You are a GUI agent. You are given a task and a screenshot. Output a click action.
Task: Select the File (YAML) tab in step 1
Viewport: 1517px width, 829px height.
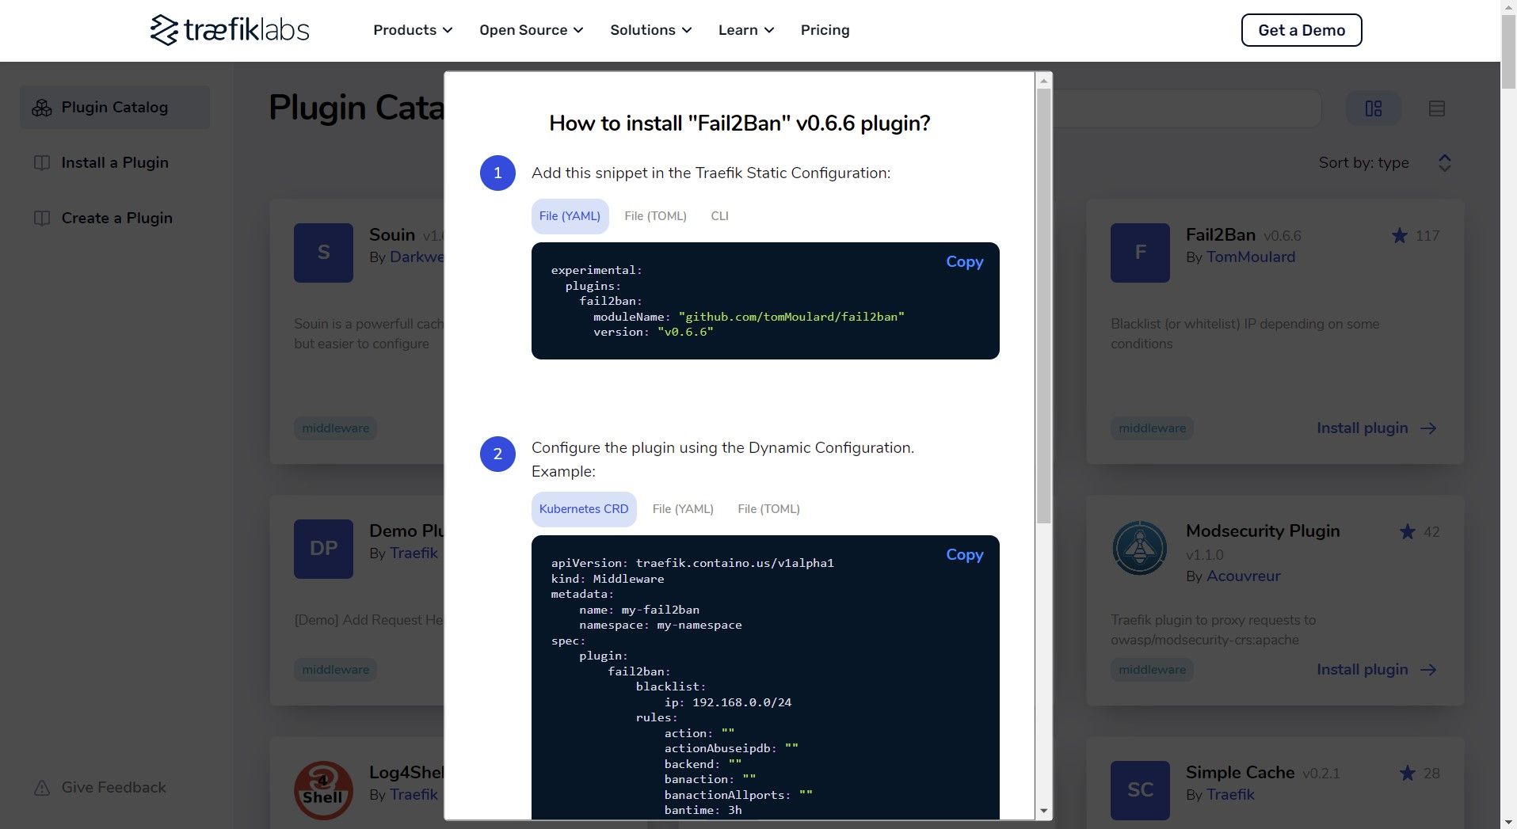click(570, 216)
